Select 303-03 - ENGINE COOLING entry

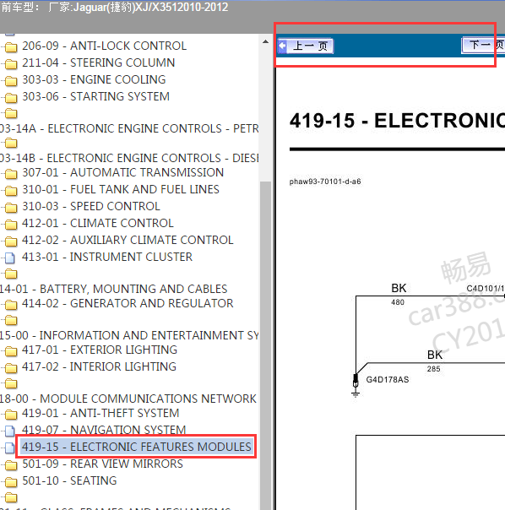pyautogui.click(x=94, y=79)
